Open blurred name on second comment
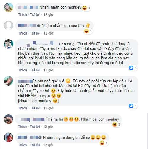148x149 pixels. click(27, 25)
